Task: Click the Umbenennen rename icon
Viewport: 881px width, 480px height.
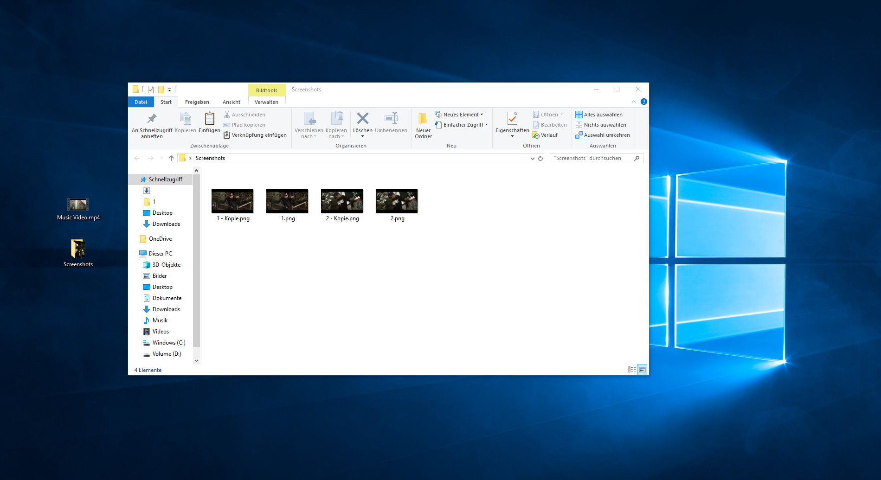Action: [x=391, y=123]
